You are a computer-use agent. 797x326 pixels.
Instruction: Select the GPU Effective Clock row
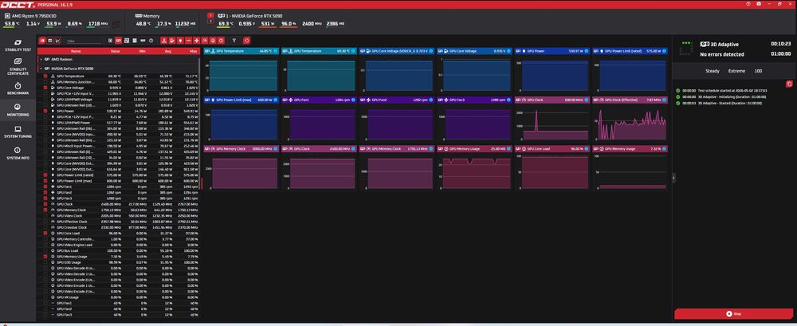coord(119,222)
